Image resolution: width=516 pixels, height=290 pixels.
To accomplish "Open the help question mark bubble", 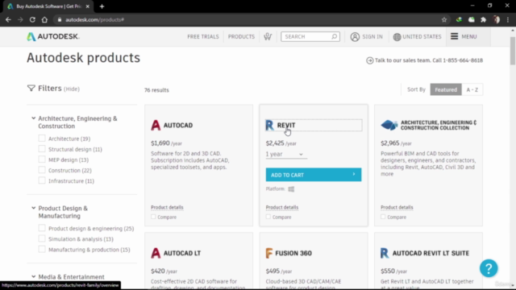I will (489, 268).
